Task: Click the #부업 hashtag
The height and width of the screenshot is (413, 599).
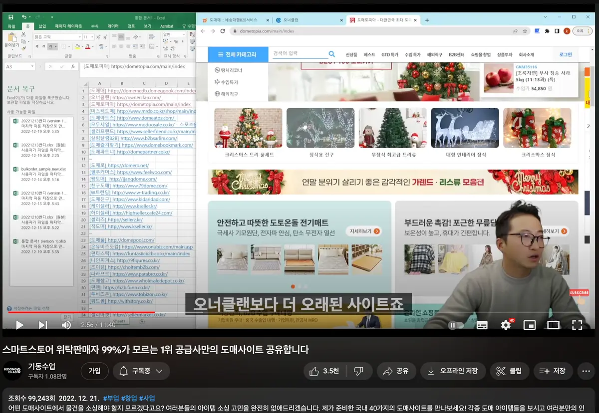Action: 111,399
